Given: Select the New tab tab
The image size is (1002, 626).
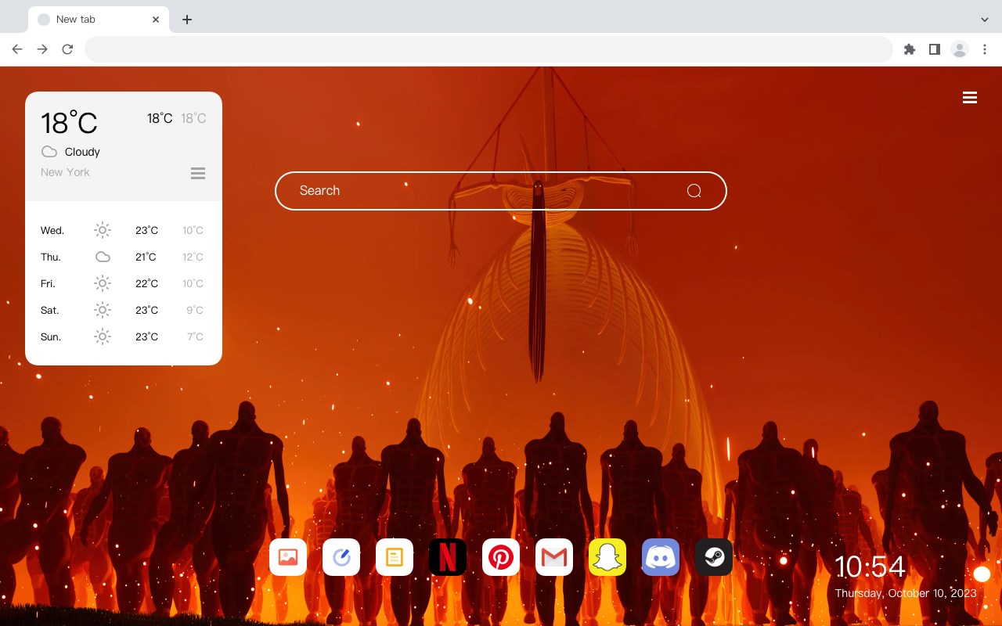Looking at the screenshot, I should click(99, 20).
